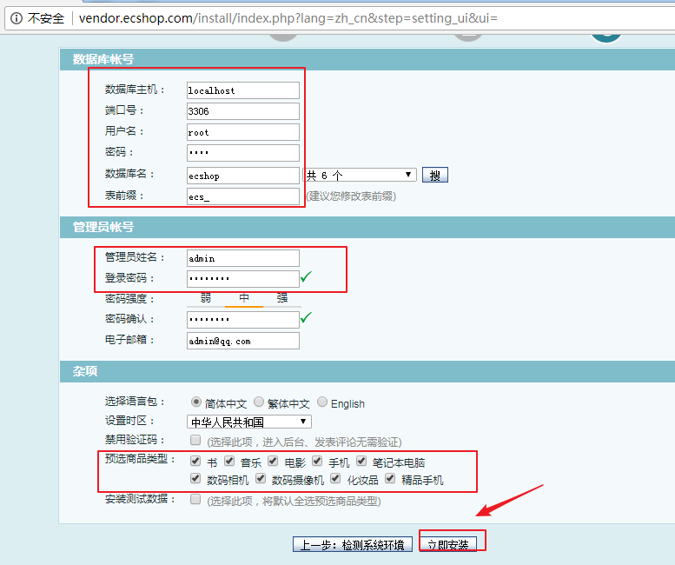Click the 电子邮箱 email input field
Screen dimensions: 675x565
pos(242,341)
